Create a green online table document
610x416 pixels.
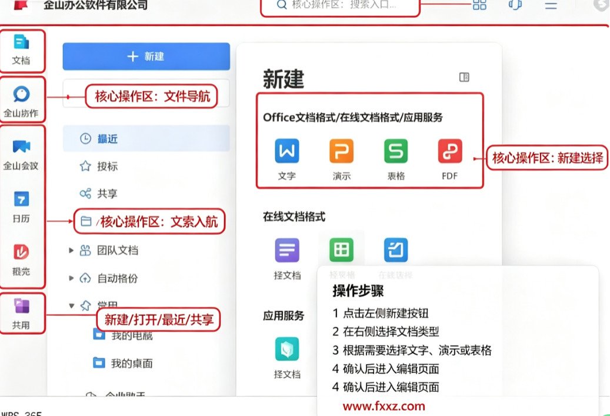(342, 250)
